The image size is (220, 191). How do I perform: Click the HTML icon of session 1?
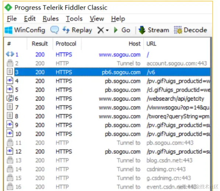tap(10, 54)
